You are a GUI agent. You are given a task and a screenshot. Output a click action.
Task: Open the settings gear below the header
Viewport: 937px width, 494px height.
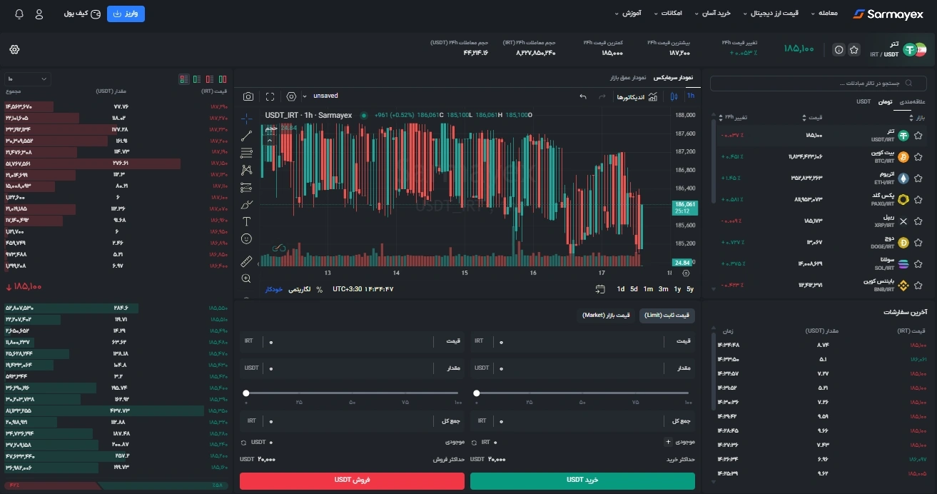[15, 49]
